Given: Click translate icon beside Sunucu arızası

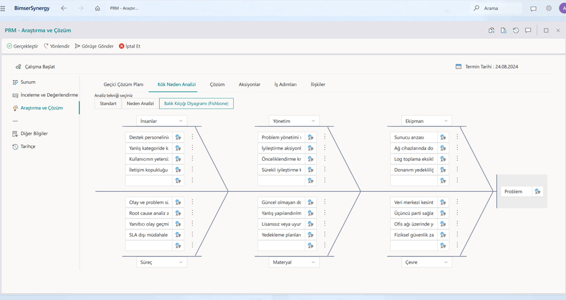Looking at the screenshot, I should pyautogui.click(x=443, y=137).
